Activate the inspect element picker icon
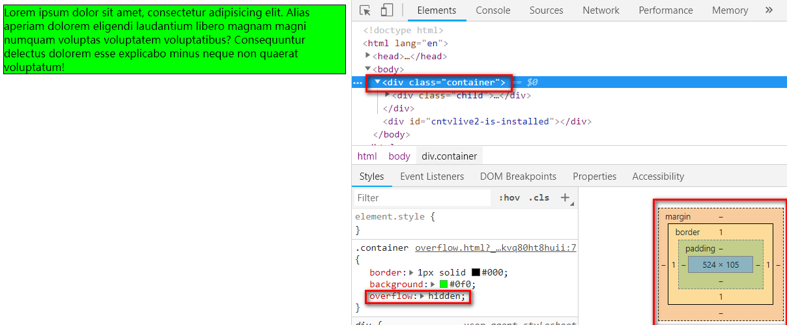 (365, 10)
